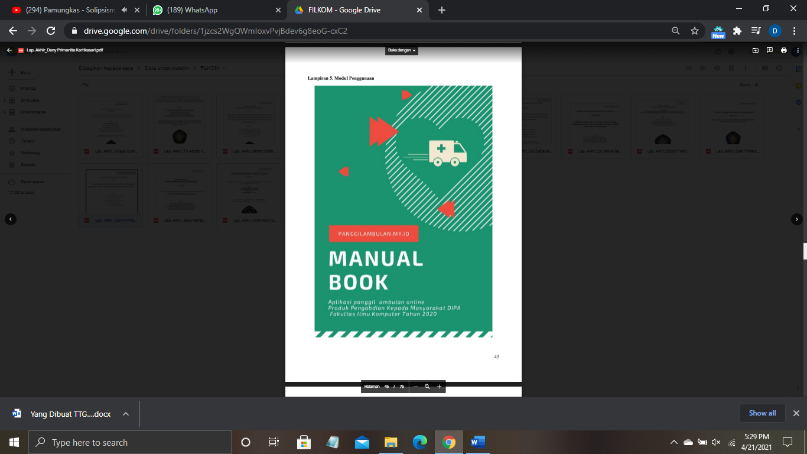This screenshot has width=807, height=454.
Task: Open Mail app from taskbar
Action: (362, 442)
